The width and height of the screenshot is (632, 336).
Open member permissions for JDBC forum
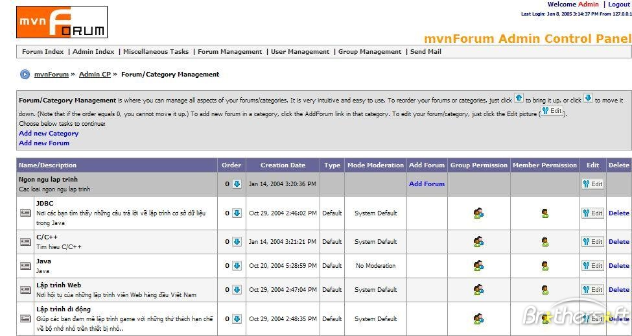[x=545, y=213]
